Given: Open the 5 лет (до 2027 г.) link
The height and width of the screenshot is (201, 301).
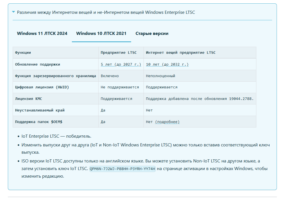Looking at the screenshot, I should (x=121, y=64).
